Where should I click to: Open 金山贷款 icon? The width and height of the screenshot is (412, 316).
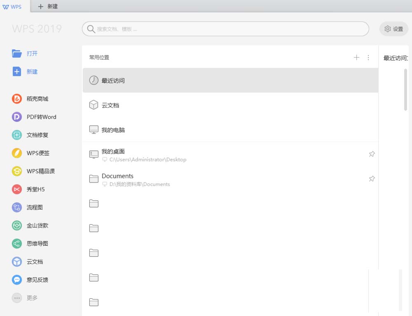point(17,225)
